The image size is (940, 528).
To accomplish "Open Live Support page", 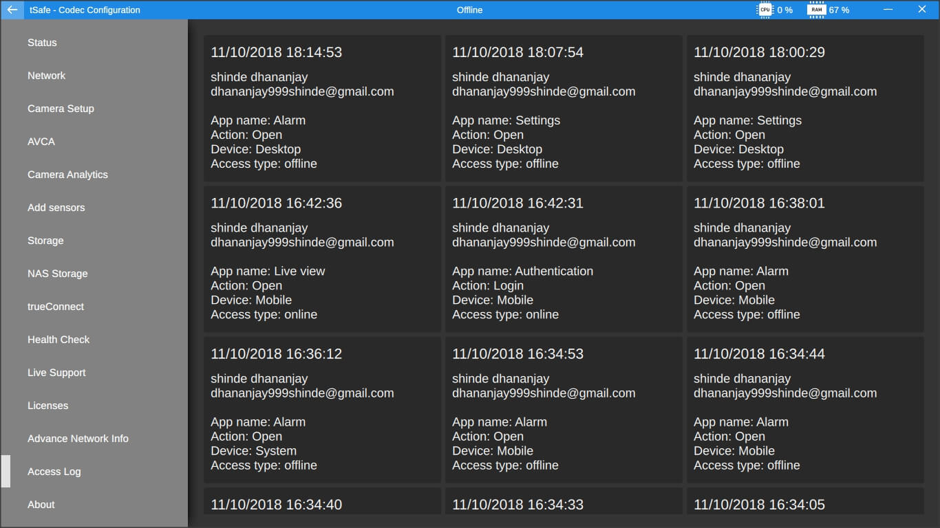I will click(56, 373).
